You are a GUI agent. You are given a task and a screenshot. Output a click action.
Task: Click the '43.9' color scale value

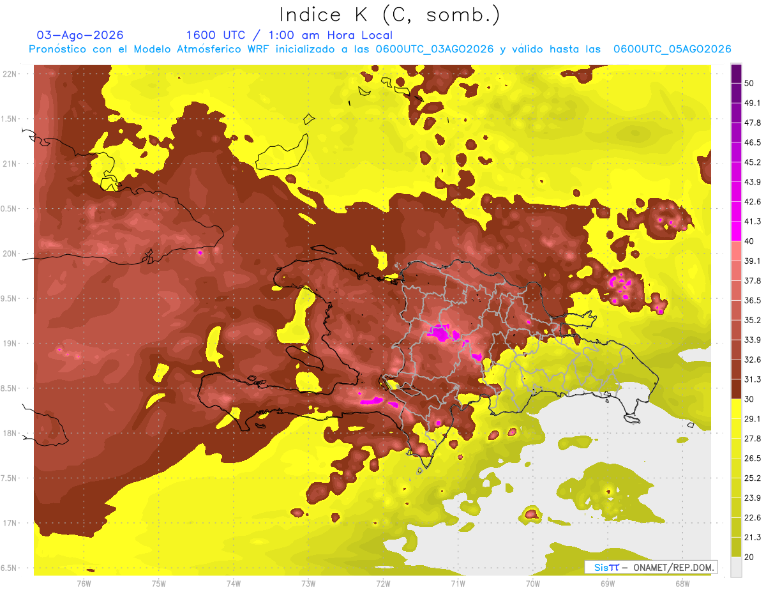(753, 182)
